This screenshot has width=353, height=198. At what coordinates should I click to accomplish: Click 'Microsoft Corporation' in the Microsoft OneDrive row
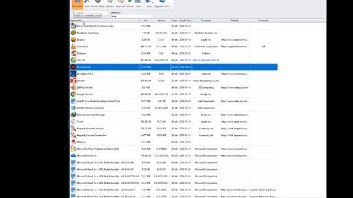pyautogui.click(x=206, y=156)
